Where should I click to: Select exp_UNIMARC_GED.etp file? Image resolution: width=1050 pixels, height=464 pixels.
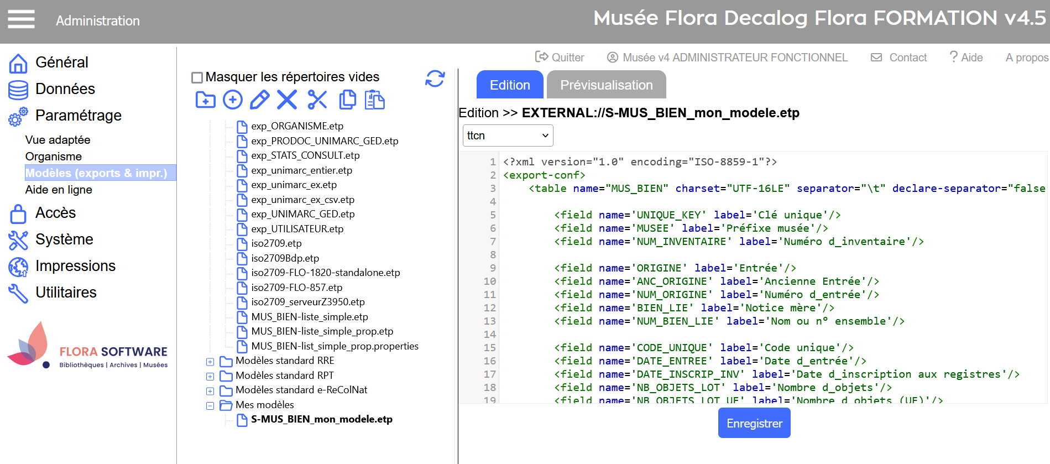[302, 215]
